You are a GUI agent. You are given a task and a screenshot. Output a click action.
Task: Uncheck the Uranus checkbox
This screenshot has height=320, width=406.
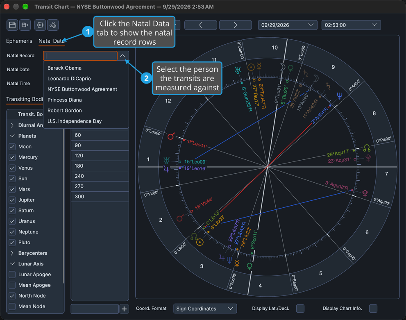tap(12, 221)
